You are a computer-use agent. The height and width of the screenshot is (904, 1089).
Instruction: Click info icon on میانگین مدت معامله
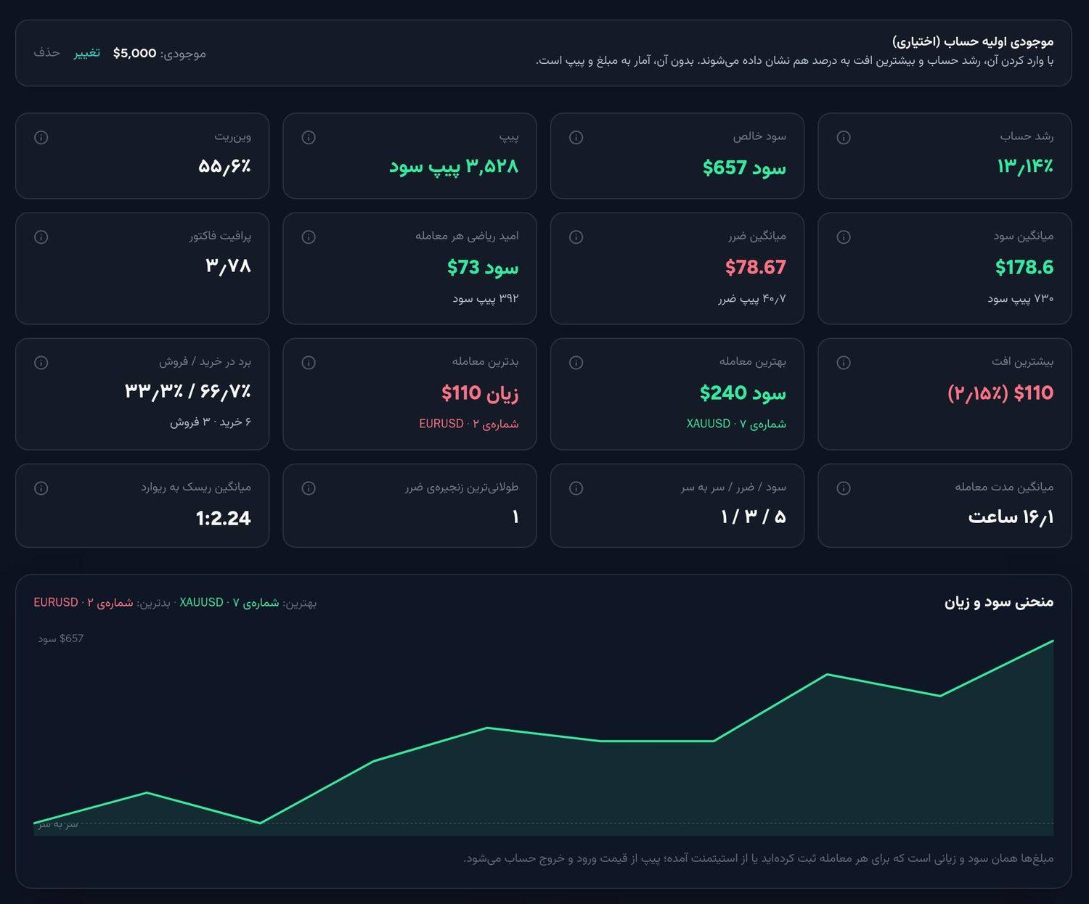tap(844, 488)
